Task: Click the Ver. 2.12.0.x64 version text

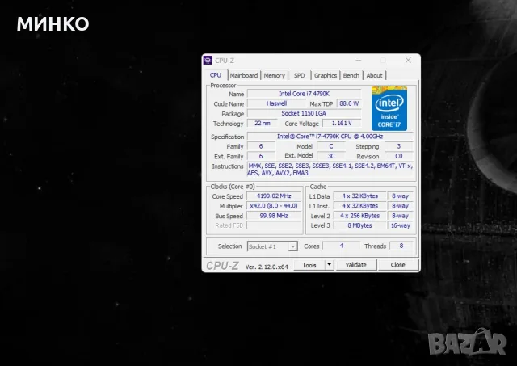Action: (267, 267)
